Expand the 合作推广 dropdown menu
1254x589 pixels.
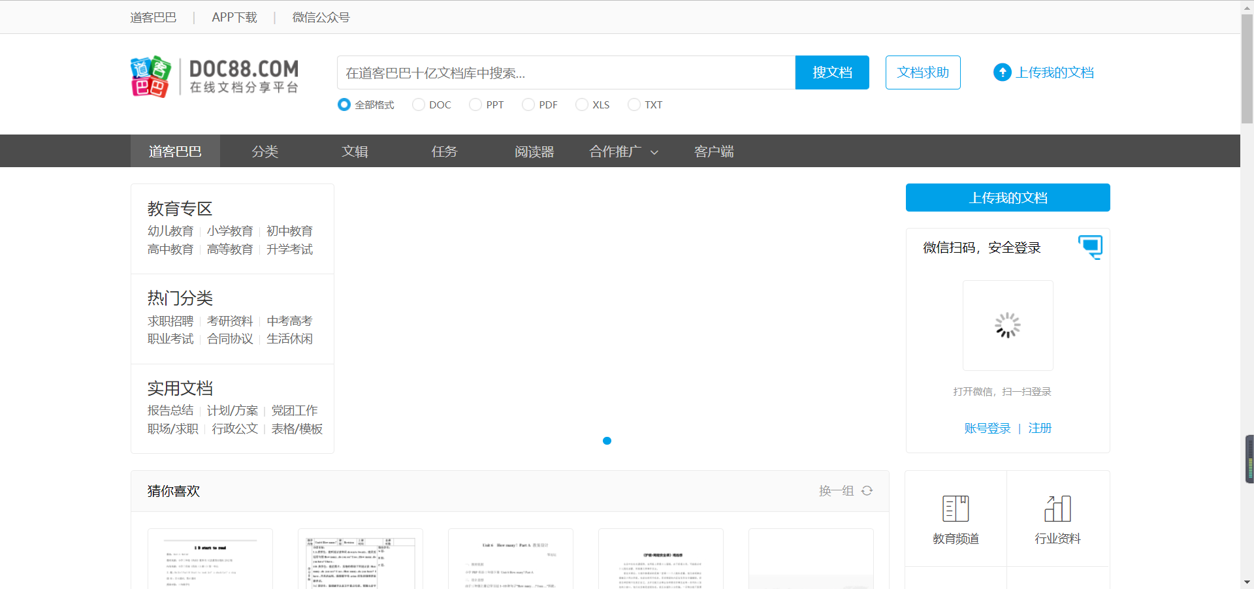coord(624,151)
